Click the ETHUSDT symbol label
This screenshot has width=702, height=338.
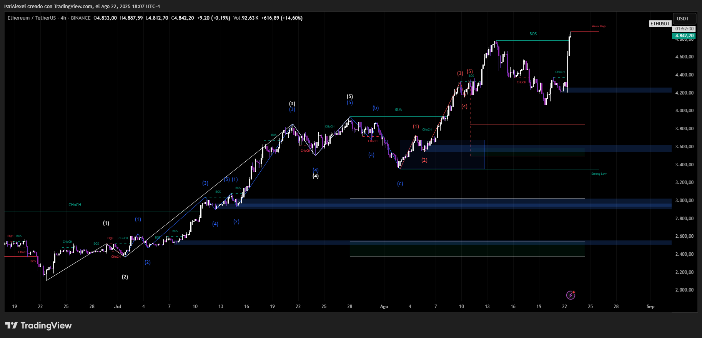(660, 24)
